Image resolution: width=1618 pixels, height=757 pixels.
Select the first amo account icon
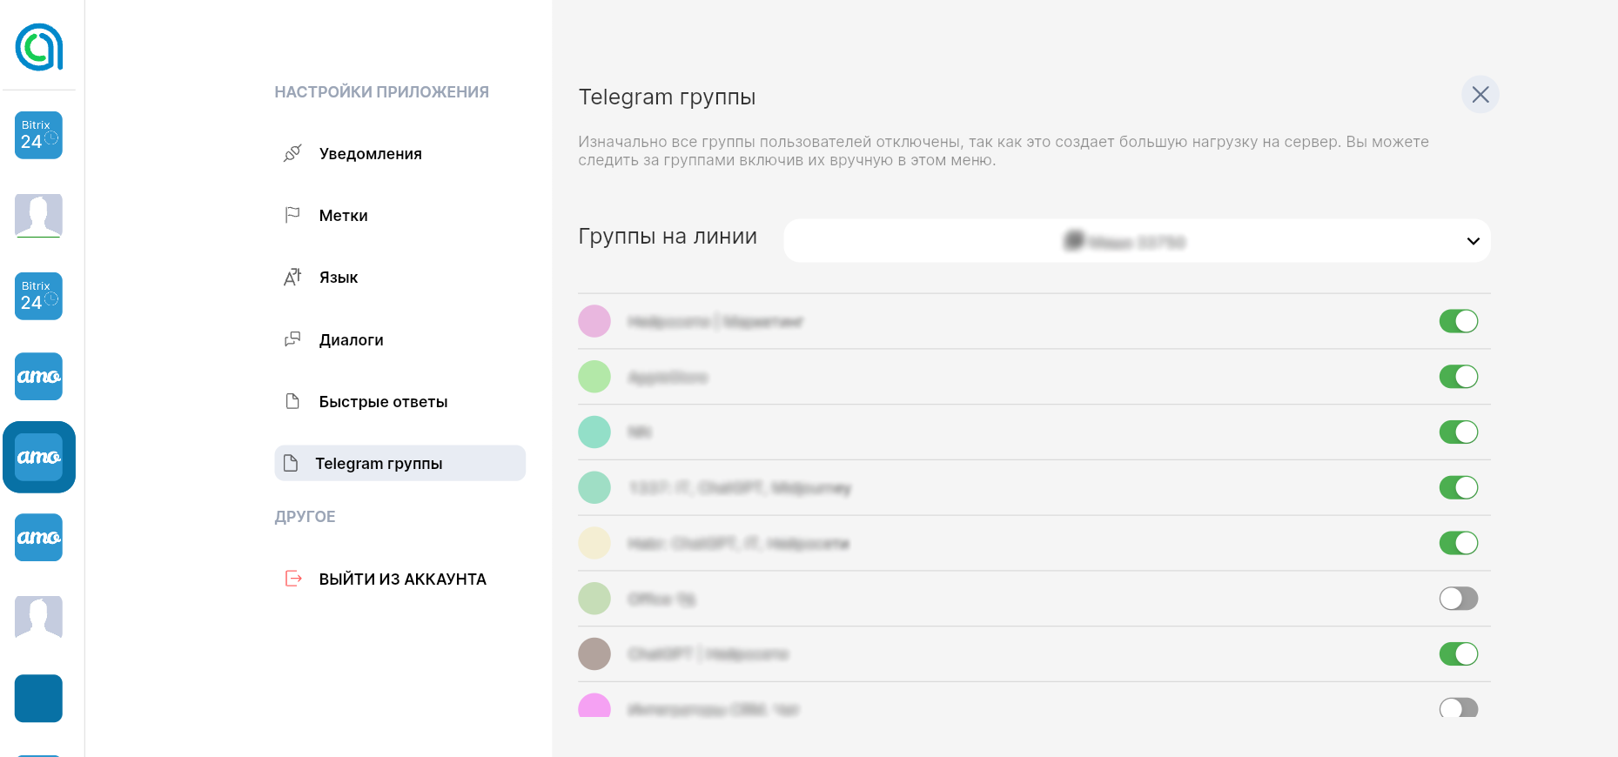(x=39, y=376)
